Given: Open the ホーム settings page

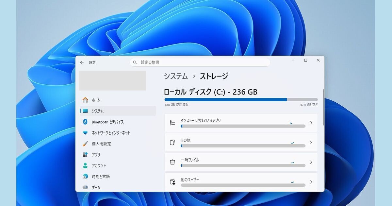Looking at the screenshot, I should [118, 100].
